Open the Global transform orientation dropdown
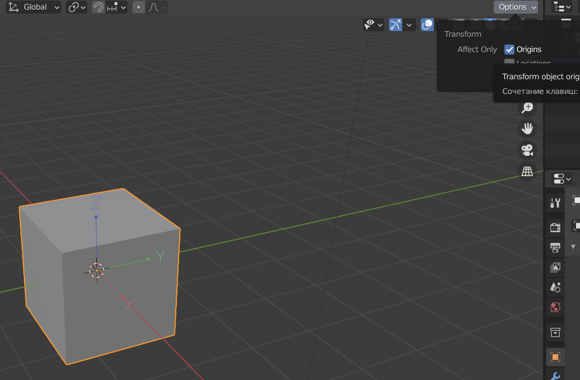This screenshot has width=580, height=380. coord(35,7)
